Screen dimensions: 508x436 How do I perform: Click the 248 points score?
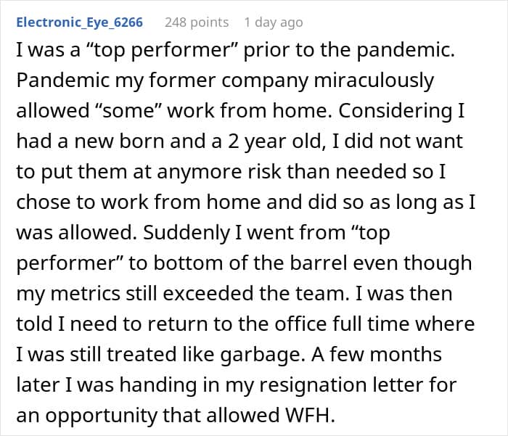[x=196, y=22]
